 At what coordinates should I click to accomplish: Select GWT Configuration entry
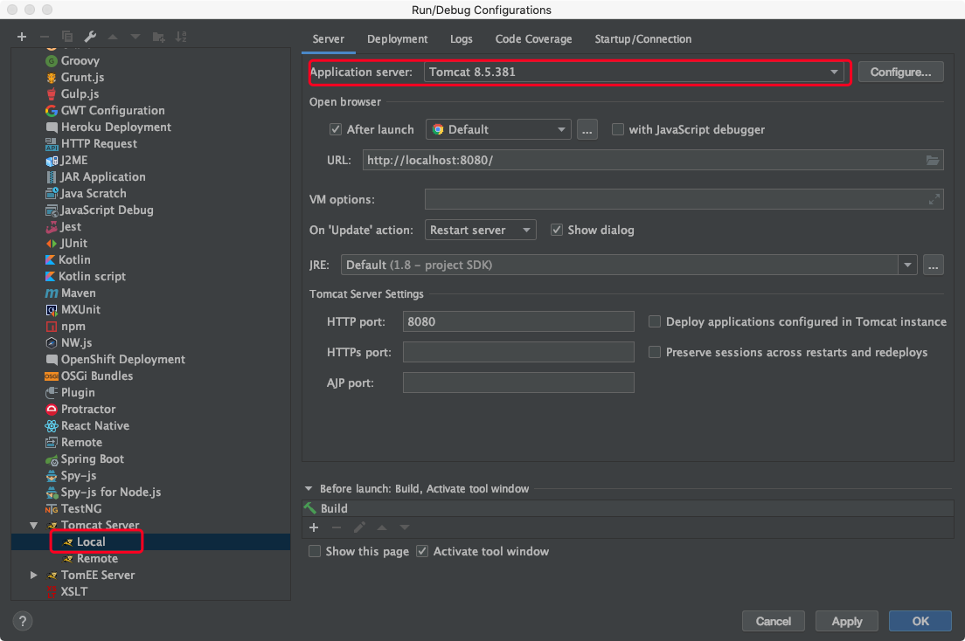pyautogui.click(x=113, y=111)
